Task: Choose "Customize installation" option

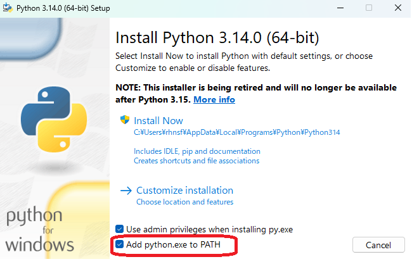Action: 184,190
